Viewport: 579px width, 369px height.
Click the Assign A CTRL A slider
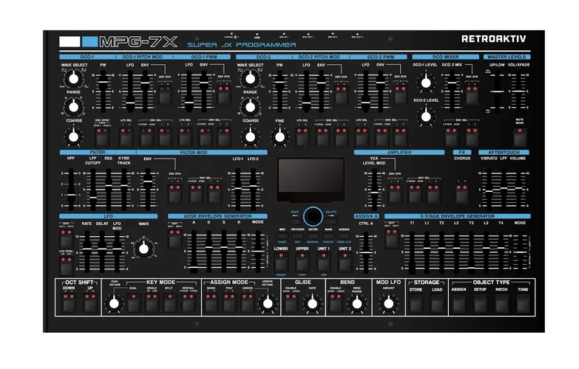pos(365,253)
